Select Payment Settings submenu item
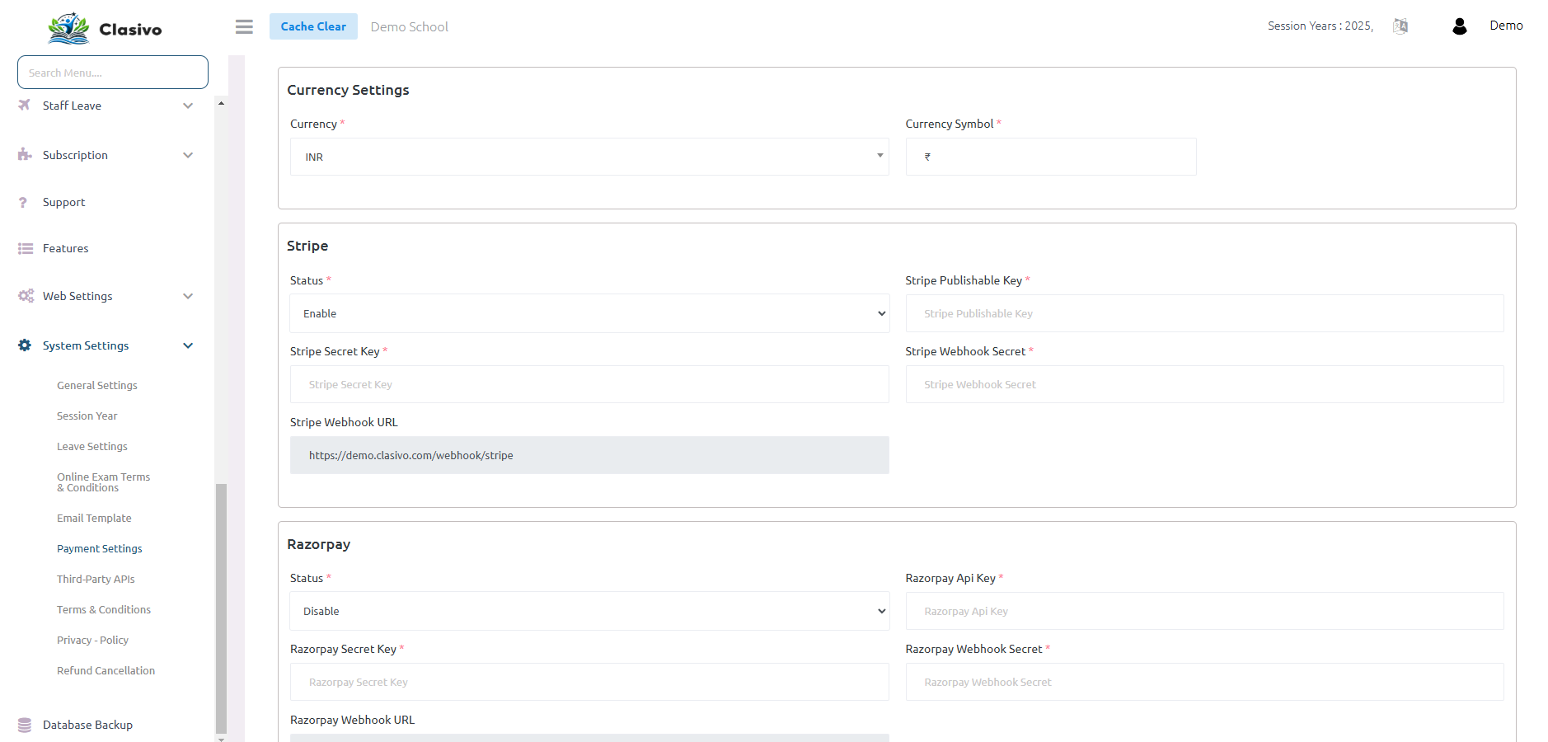The width and height of the screenshot is (1548, 742). (x=99, y=548)
